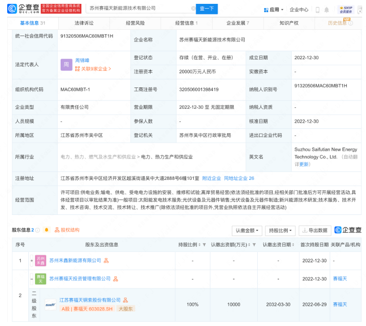The width and height of the screenshot is (366, 326).
Task: Switch to the 法律诉讼 tab
Action: 84,23
